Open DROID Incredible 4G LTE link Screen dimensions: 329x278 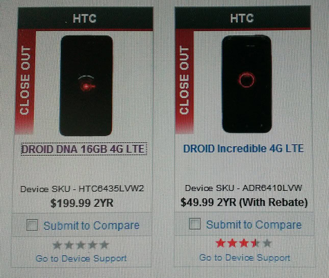click(x=243, y=148)
